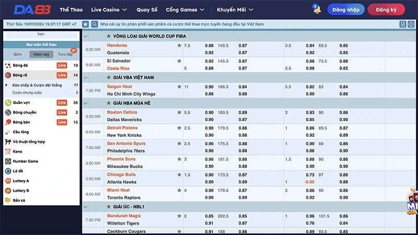Collapse the World Cup FIBA league section

click(86, 36)
